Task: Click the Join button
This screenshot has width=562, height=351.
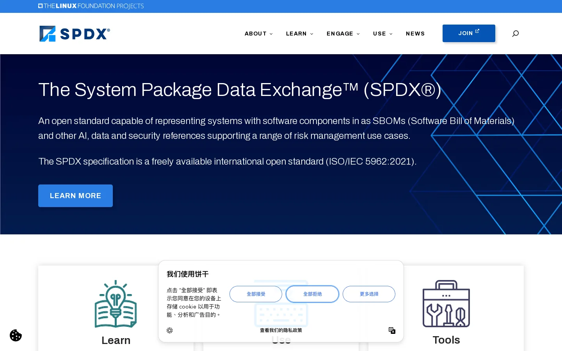Action: pos(469,33)
